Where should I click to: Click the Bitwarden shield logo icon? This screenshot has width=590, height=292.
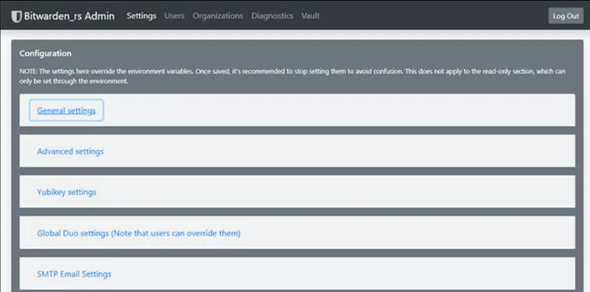click(17, 16)
